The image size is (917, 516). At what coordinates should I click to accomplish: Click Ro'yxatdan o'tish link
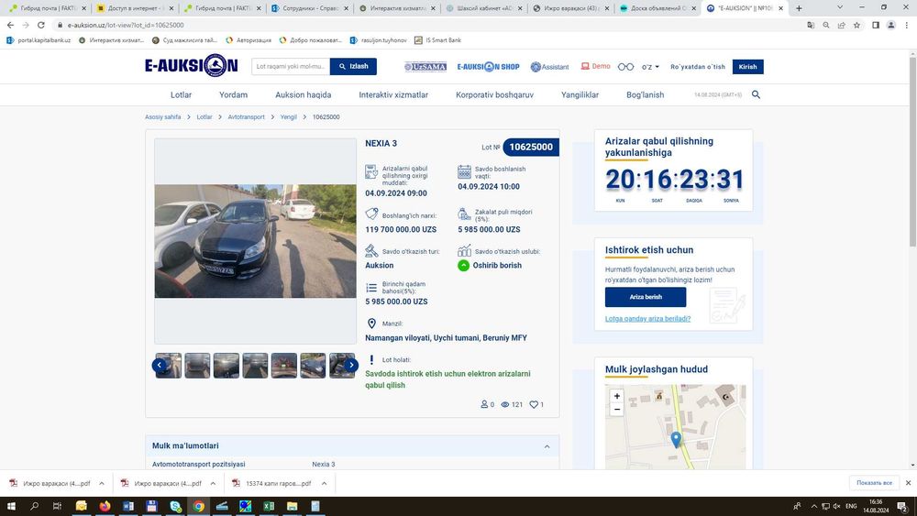coord(698,67)
